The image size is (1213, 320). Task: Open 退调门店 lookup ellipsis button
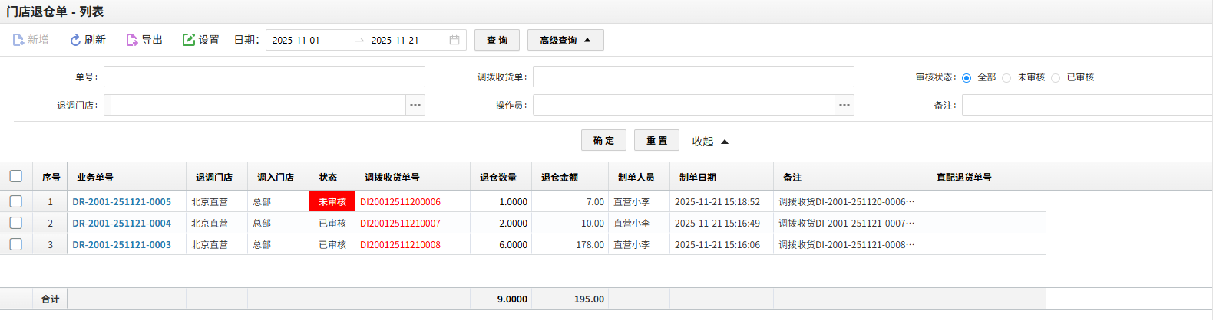(415, 105)
